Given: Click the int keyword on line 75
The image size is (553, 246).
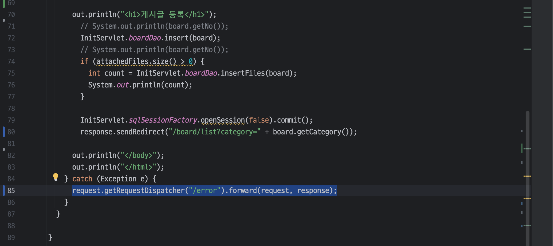Looking at the screenshot, I should click(94, 73).
